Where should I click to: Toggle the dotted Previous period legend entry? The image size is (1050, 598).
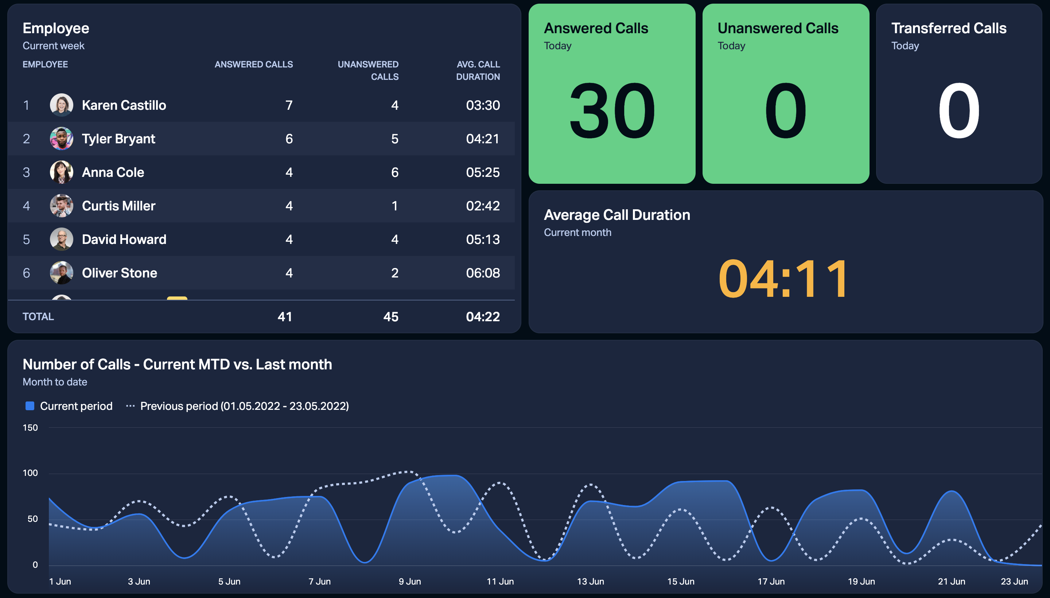(x=237, y=406)
